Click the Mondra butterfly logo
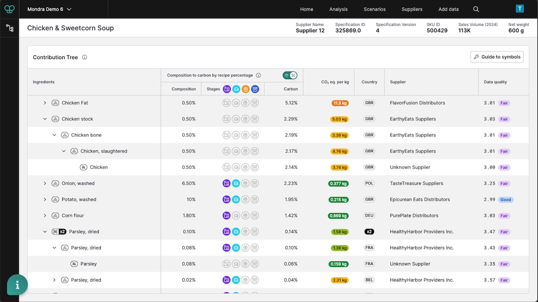 tap(9, 9)
